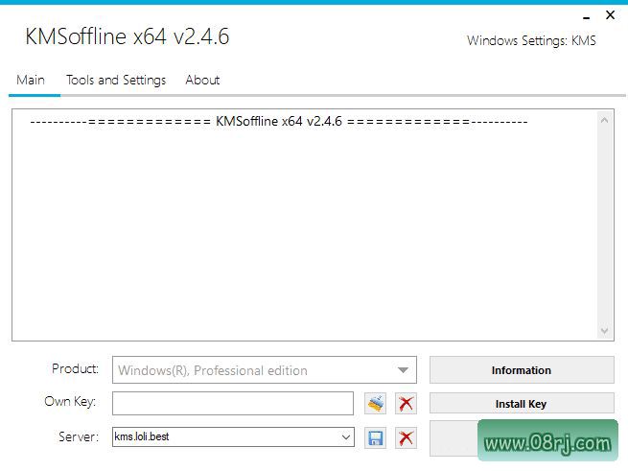Screen dimensions: 628x471
Task: Close the KMSoffline window
Action: coord(610,15)
